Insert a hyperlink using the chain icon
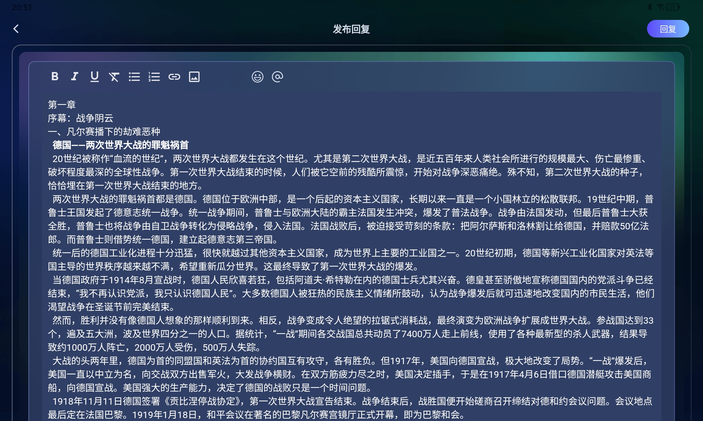 [174, 77]
